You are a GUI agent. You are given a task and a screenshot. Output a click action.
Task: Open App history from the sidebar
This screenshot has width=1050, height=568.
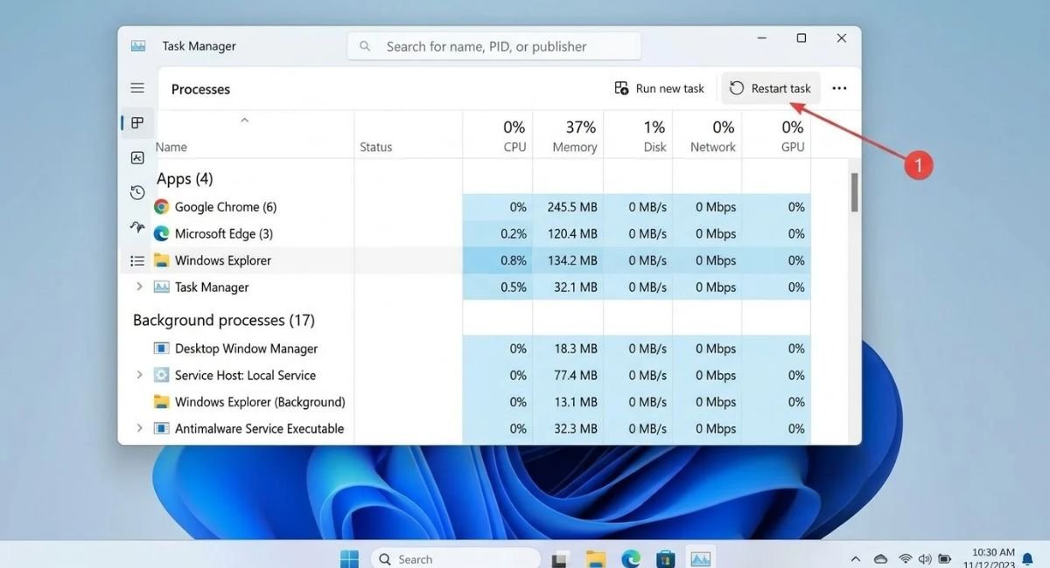pos(137,192)
